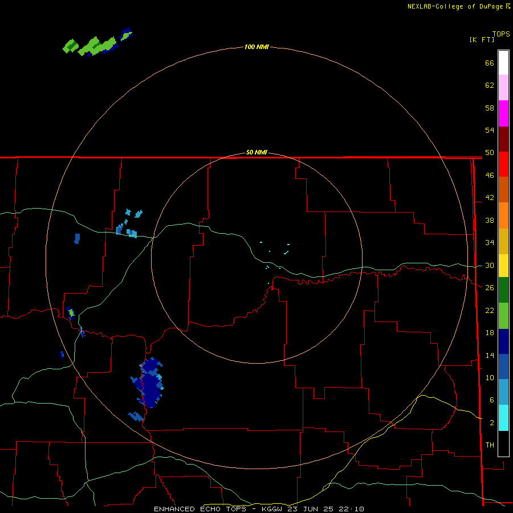Click the 14 legend value
This screenshot has width=513, height=513.
[x=490, y=355]
